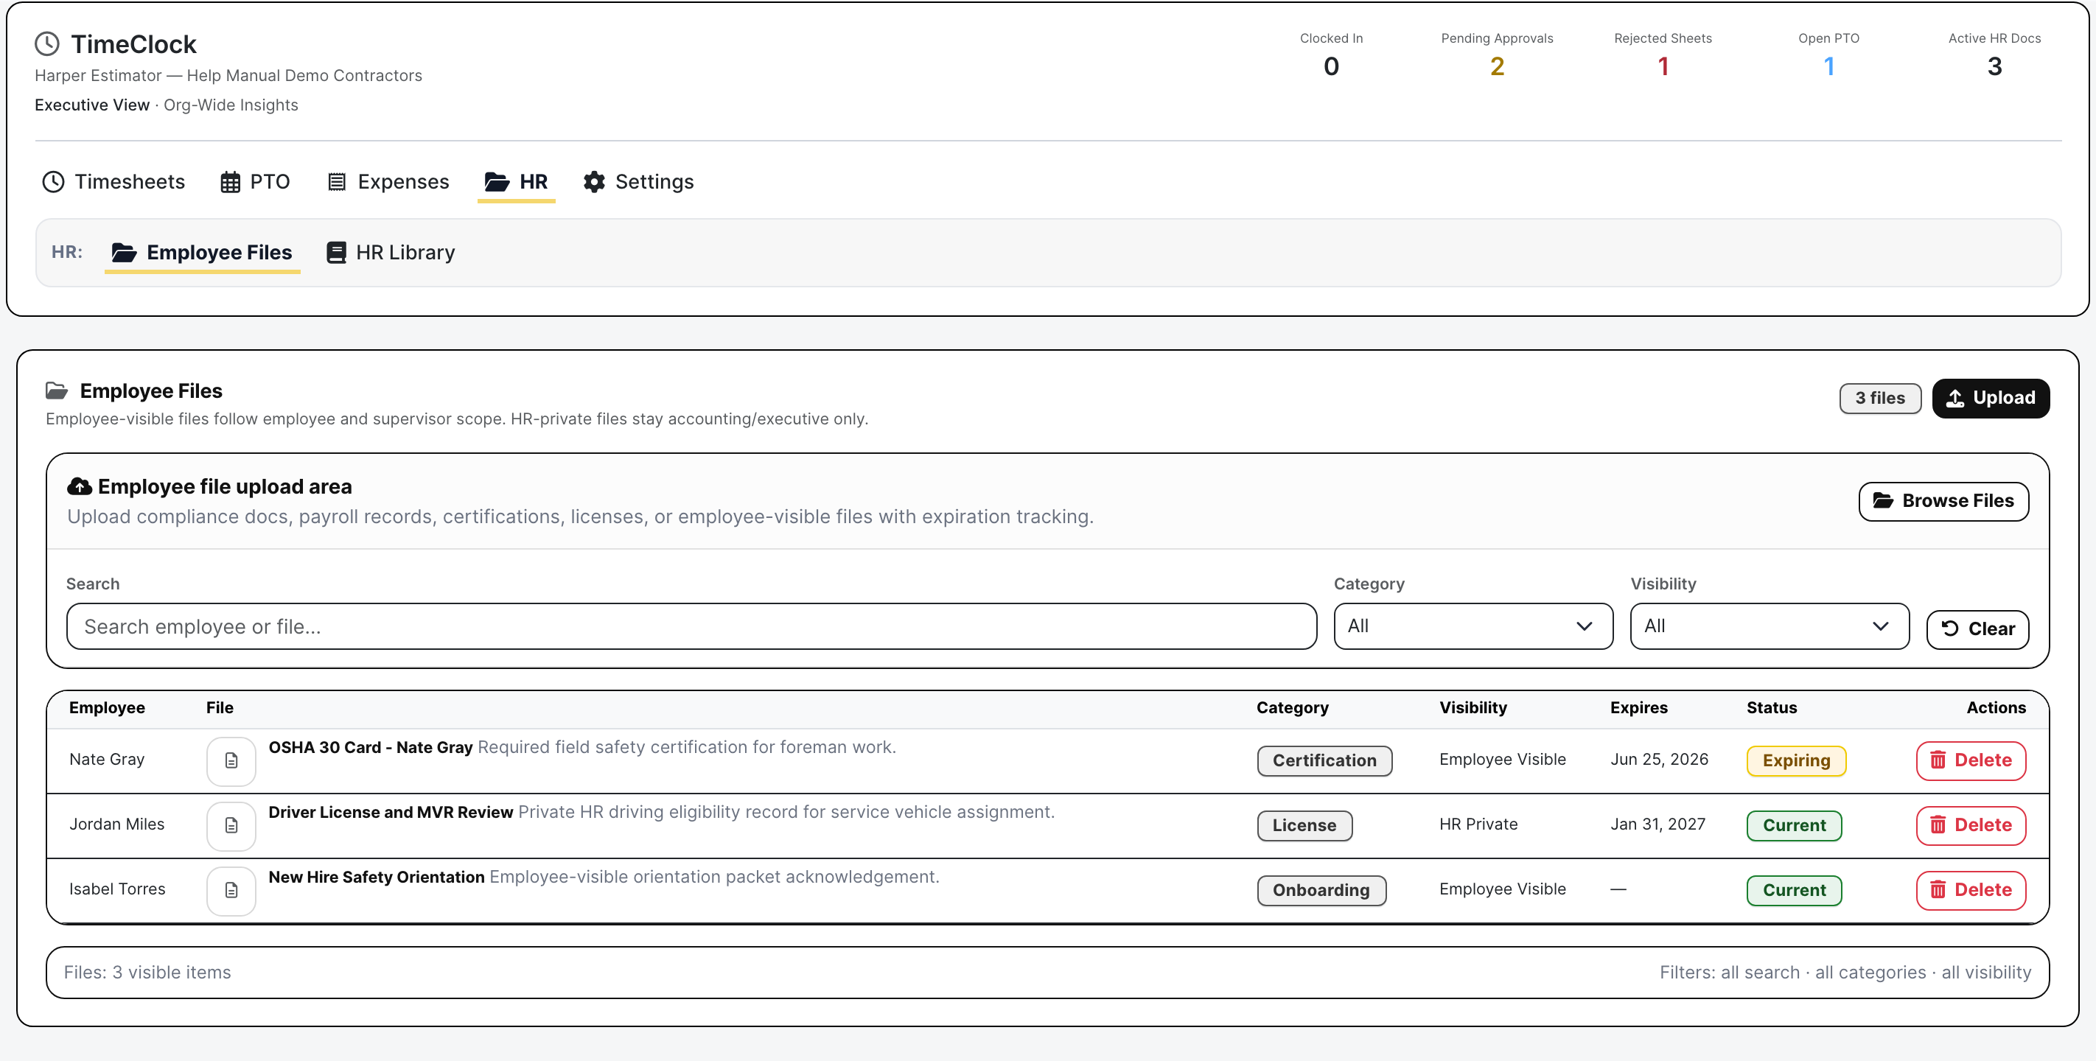2096x1061 pixels.
Task: Click the Onboarding category badge
Action: point(1321,891)
